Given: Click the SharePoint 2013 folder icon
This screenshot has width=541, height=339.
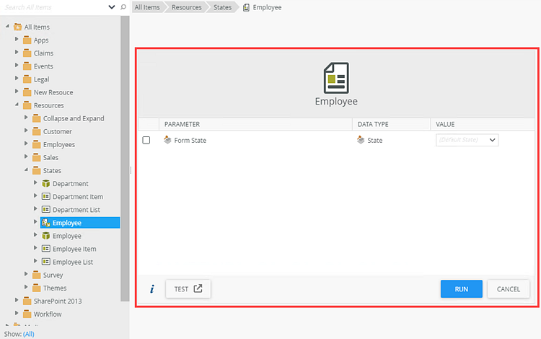Looking at the screenshot, I should [x=27, y=301].
